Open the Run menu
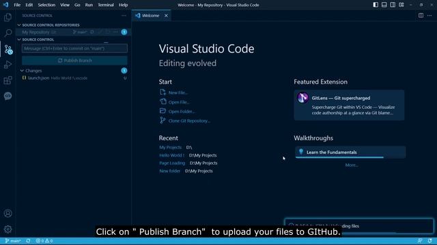Screen dimensions: 437x245 (x=89, y=5)
